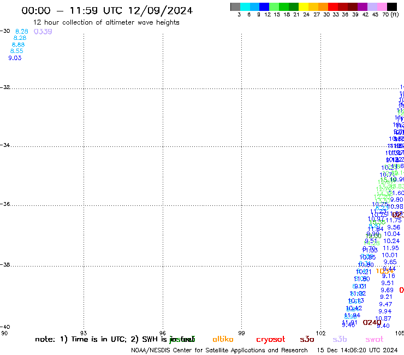The image size is (404, 355).
Task: Click the '-36' latitude axis label
Action: coord(5,204)
